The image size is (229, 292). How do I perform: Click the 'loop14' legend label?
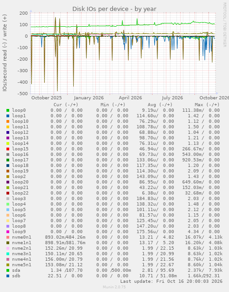click(x=20, y=143)
